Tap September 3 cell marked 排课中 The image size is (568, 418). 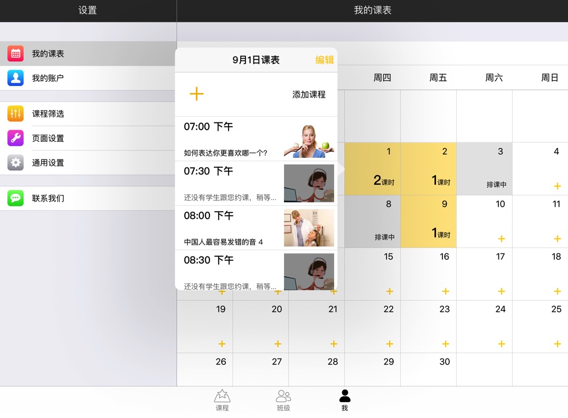coord(484,169)
